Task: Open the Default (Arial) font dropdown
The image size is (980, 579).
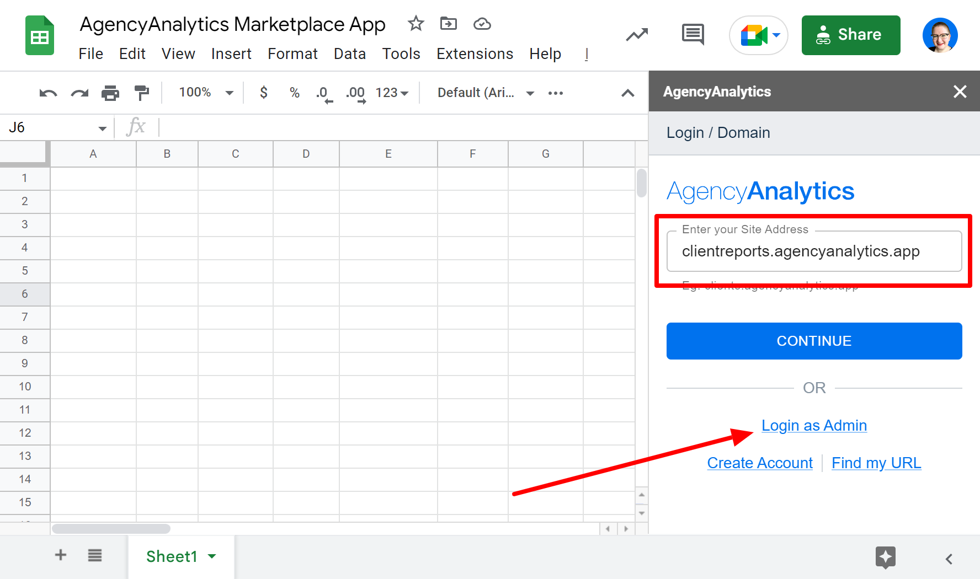Action: click(x=486, y=93)
